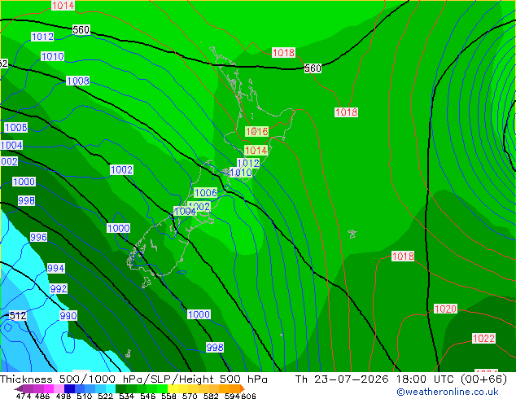Click the darkest green legend swatch
The height and width of the screenshot is (399, 516).
(x=120, y=388)
